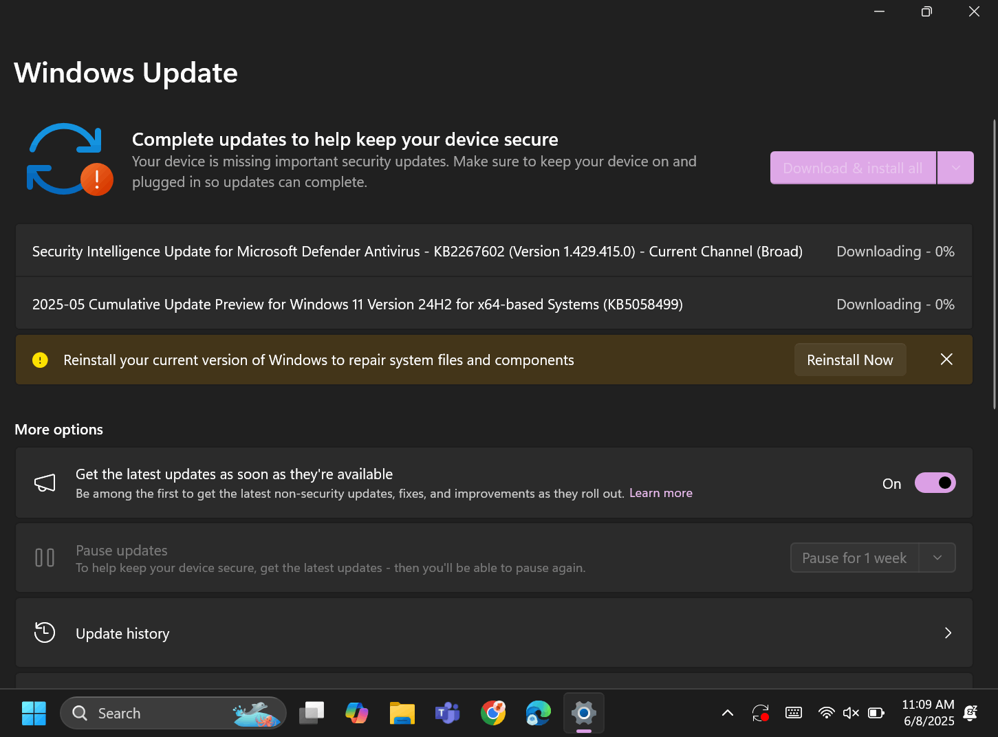
Task: Open Google Chrome from the taskbar
Action: tap(493, 713)
